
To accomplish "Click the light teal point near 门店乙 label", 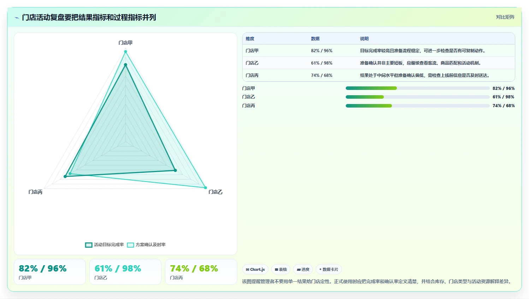I will pyautogui.click(x=206, y=188).
